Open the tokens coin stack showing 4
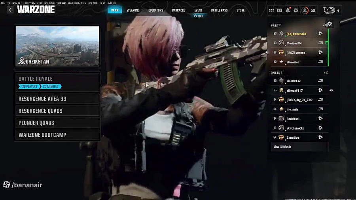 pos(329,10)
